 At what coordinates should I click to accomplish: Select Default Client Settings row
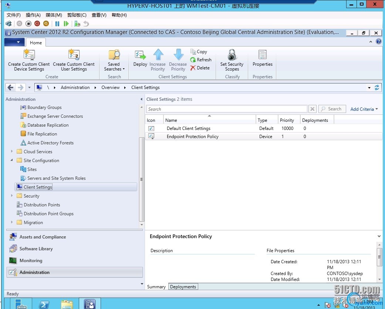tap(263, 128)
